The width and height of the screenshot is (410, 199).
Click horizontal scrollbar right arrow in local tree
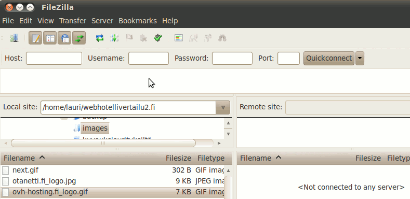pyautogui.click(x=219, y=143)
